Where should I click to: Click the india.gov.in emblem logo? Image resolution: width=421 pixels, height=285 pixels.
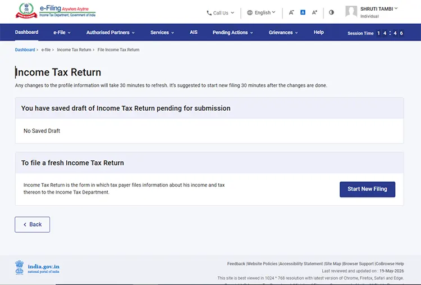(19, 268)
